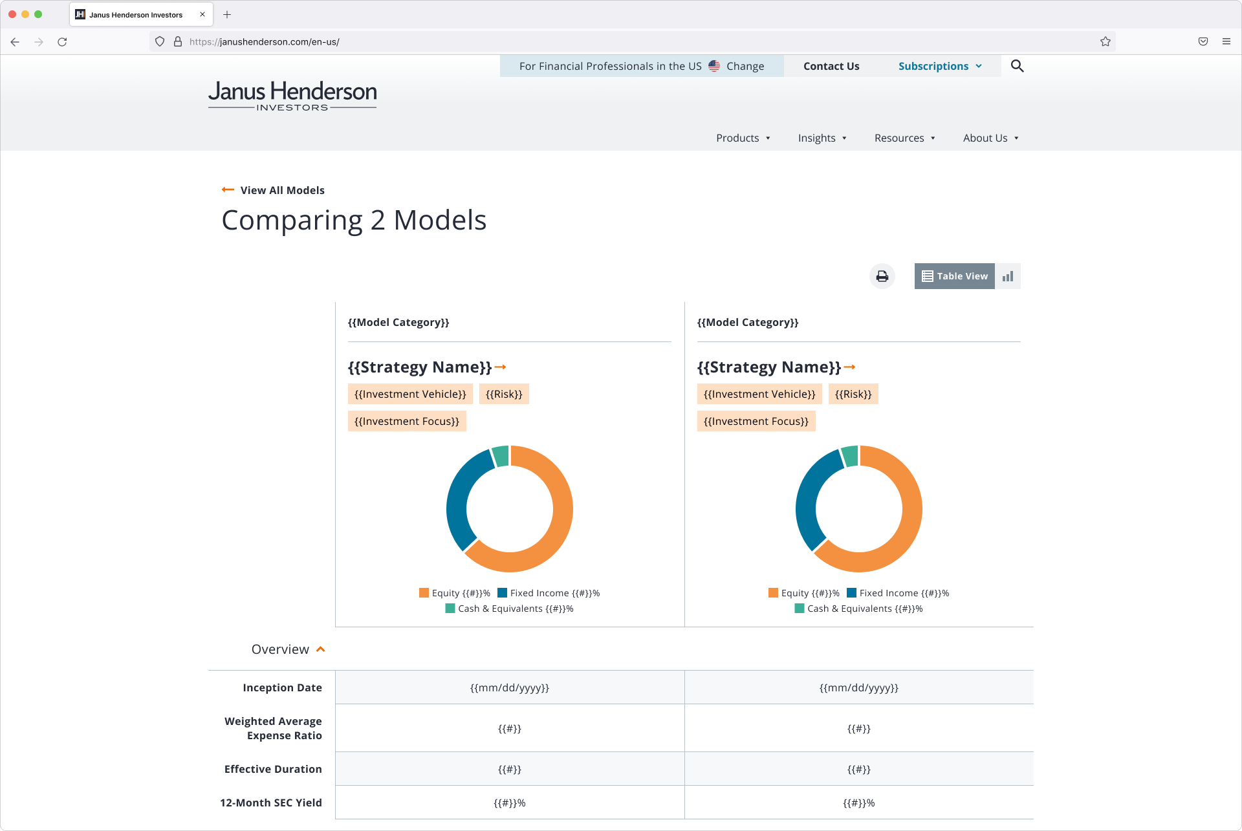Screen dimensions: 1242x831
Task: Open a new browser tab
Action: point(227,14)
